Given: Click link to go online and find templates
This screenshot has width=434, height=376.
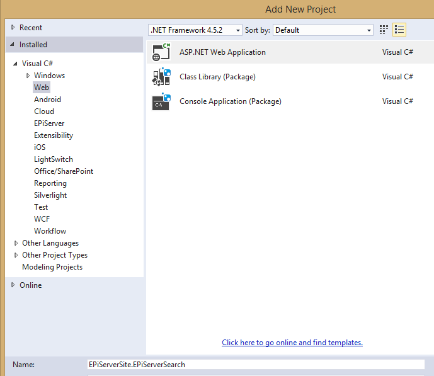Looking at the screenshot, I should coord(292,343).
